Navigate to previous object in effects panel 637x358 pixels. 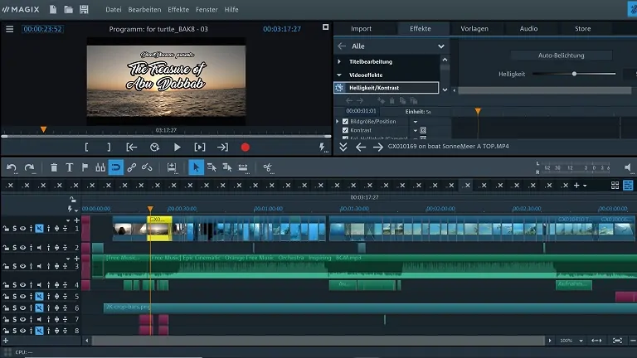click(361, 147)
